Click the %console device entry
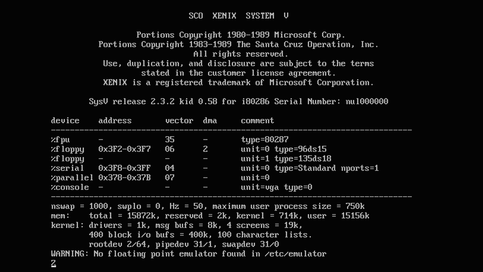483x272 pixels. click(70, 187)
